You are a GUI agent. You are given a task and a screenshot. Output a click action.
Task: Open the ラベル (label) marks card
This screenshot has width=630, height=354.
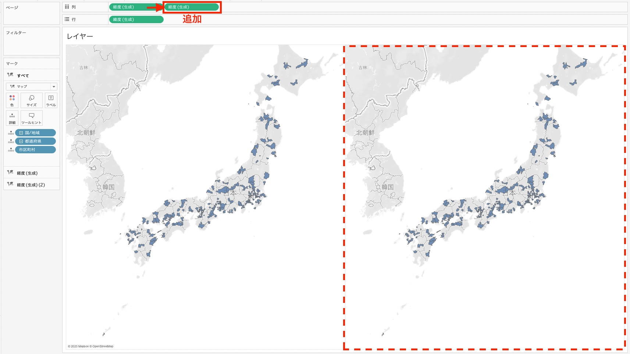51,100
